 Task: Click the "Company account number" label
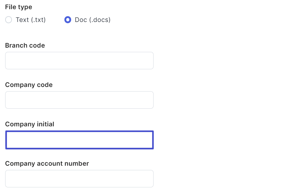tap(47, 164)
